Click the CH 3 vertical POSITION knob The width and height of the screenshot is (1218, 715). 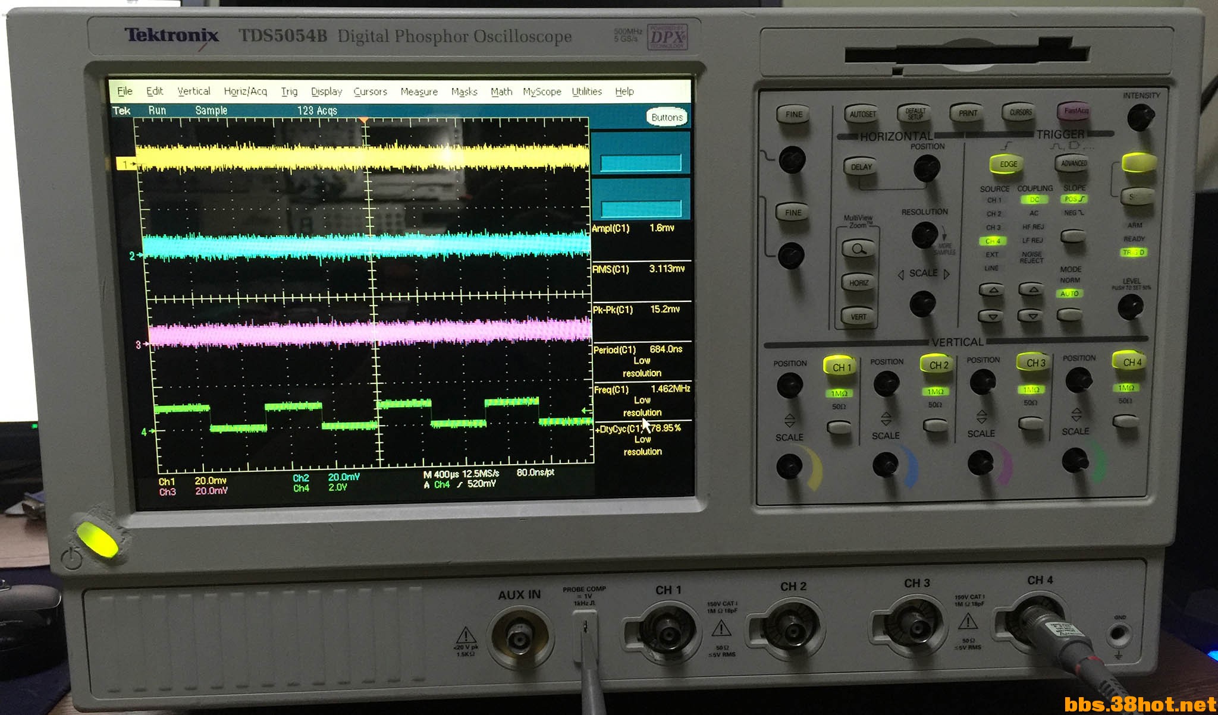[x=982, y=382]
